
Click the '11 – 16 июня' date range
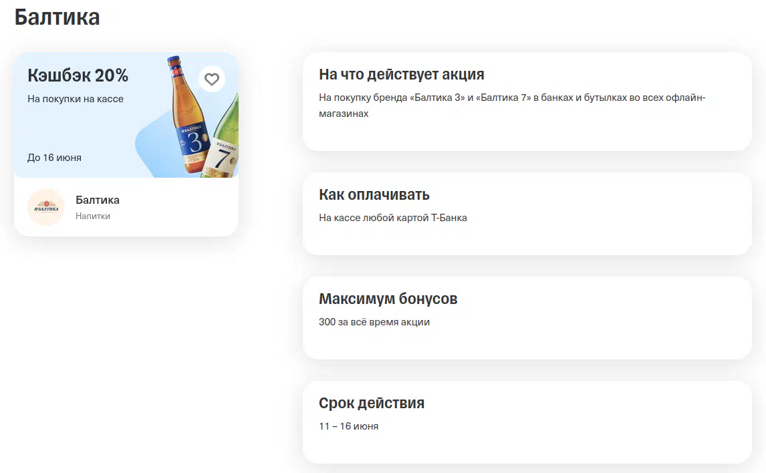348,426
